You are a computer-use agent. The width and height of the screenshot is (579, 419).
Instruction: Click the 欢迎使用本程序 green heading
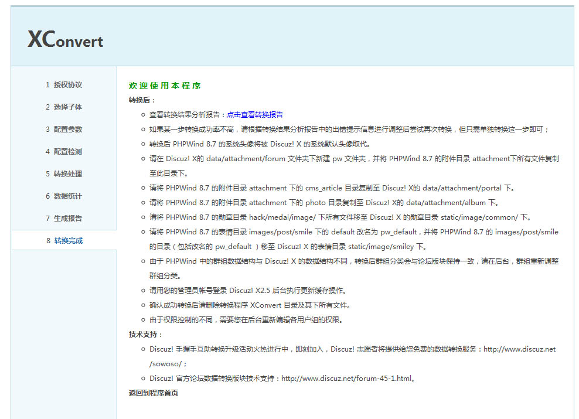(165, 86)
